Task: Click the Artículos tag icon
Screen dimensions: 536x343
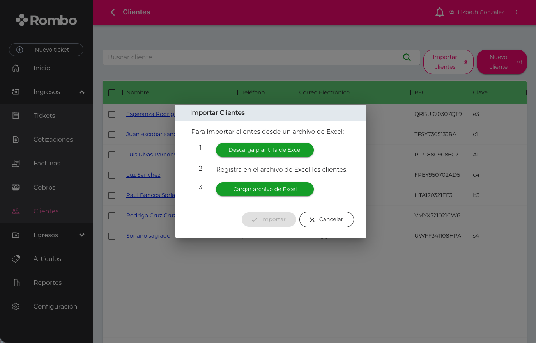Action: (x=16, y=259)
